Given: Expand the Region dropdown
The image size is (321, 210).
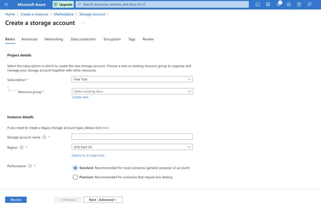Looking at the screenshot, I should point(132,147).
